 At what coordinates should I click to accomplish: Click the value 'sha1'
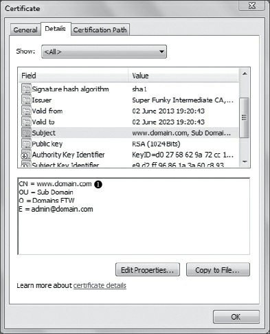coord(139,89)
